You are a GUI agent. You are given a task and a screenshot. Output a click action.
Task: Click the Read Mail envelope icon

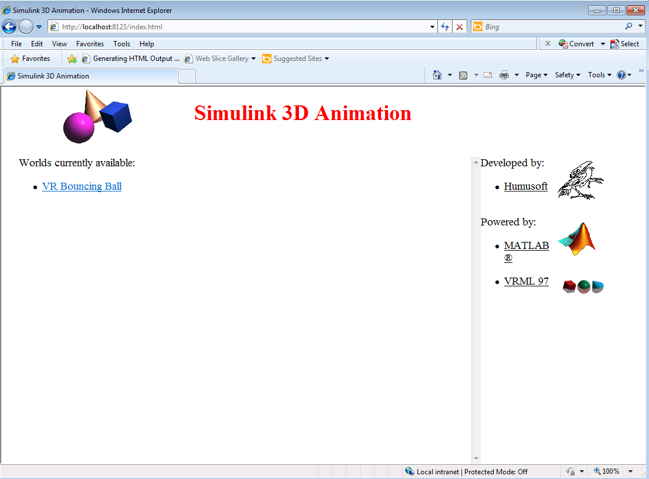[x=488, y=75]
